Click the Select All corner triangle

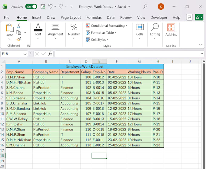[3, 62]
